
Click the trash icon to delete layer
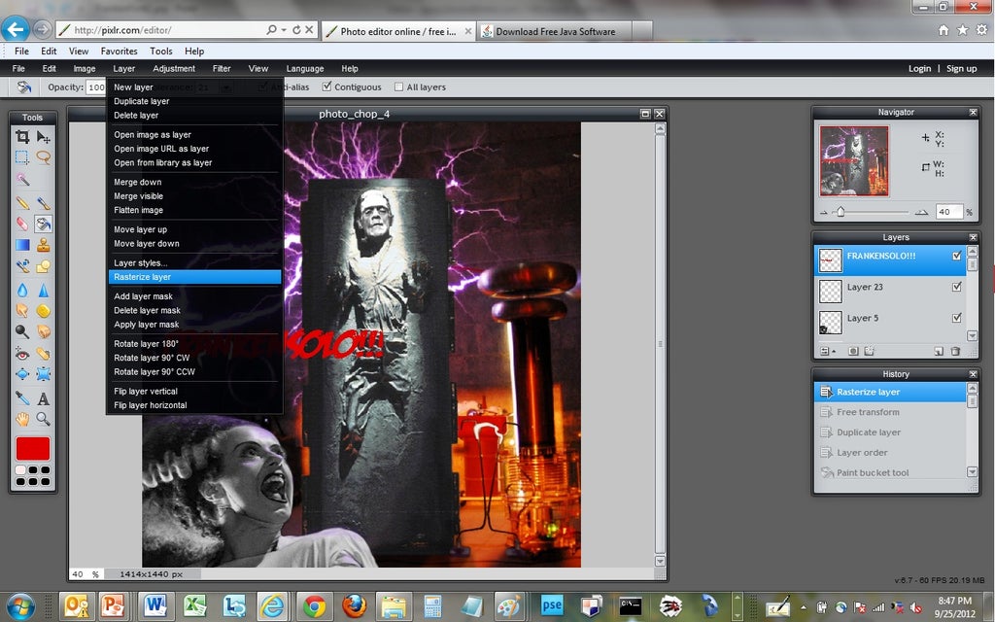click(x=955, y=351)
